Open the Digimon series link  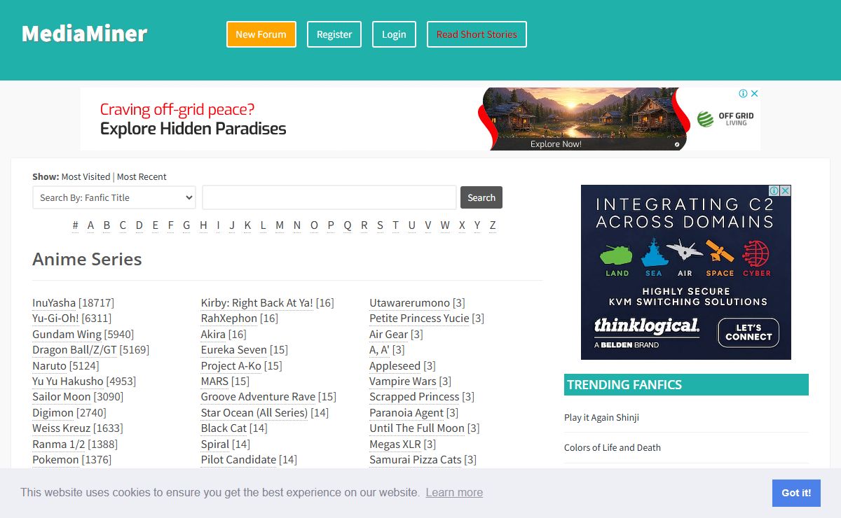tap(53, 413)
